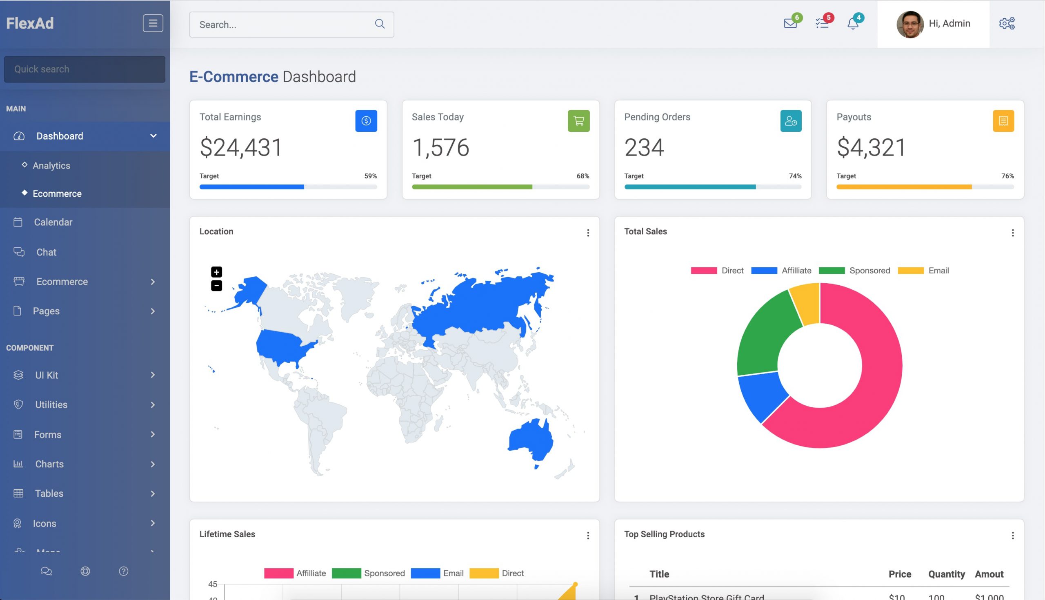Open the help question mark icon
1045x600 pixels.
(x=124, y=571)
